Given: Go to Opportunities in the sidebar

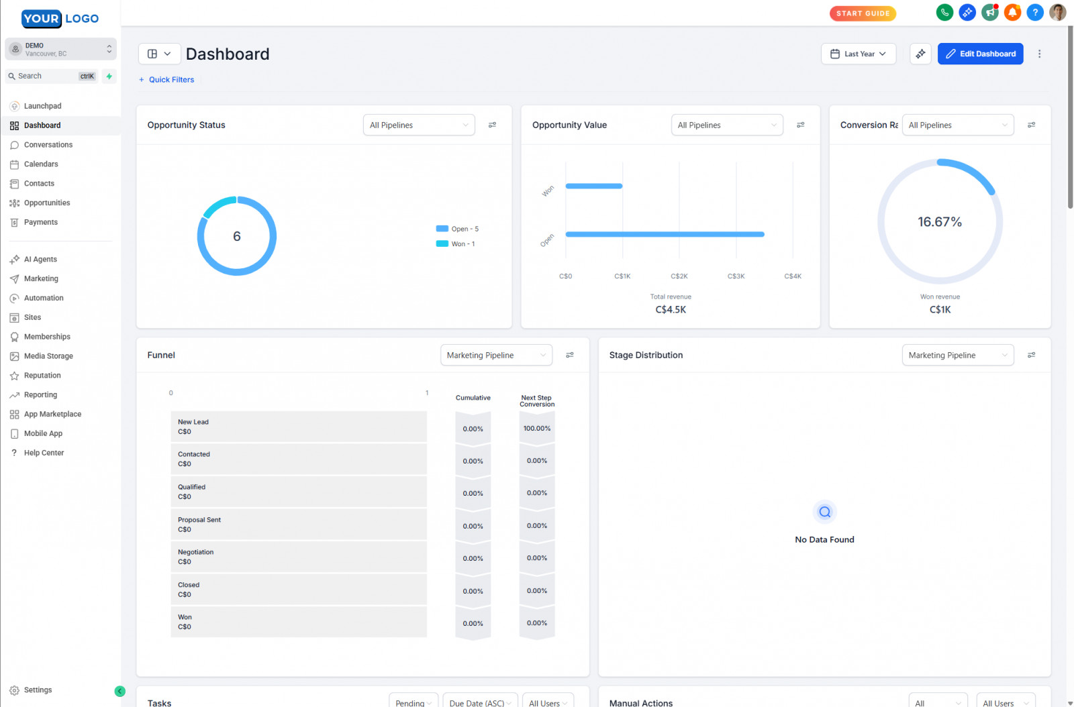Looking at the screenshot, I should 47,203.
